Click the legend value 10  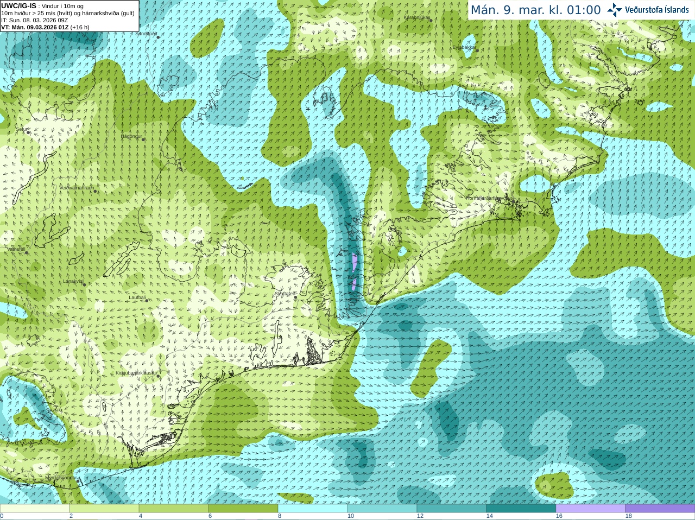click(351, 516)
